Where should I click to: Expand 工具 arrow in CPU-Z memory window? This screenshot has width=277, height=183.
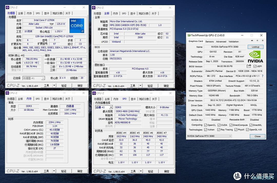point(54,171)
